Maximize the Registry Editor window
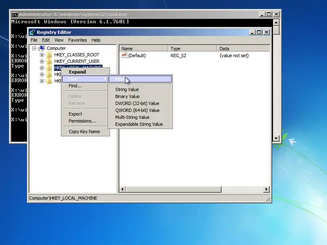The width and height of the screenshot is (327, 245). pyautogui.click(x=259, y=32)
